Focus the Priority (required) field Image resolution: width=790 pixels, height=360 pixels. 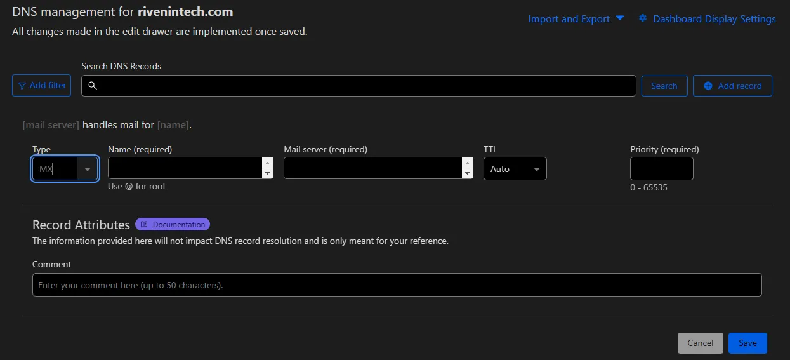coord(662,169)
